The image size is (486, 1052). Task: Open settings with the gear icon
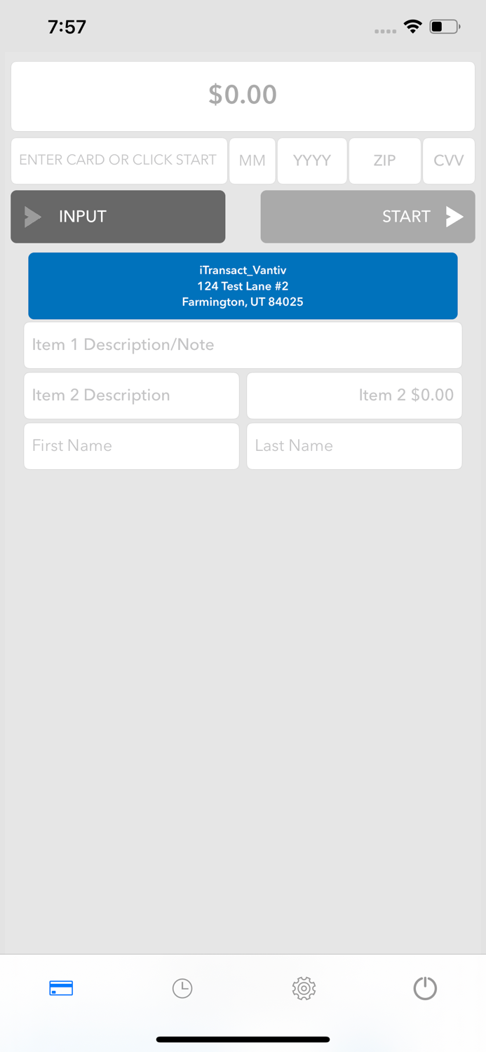click(x=304, y=988)
